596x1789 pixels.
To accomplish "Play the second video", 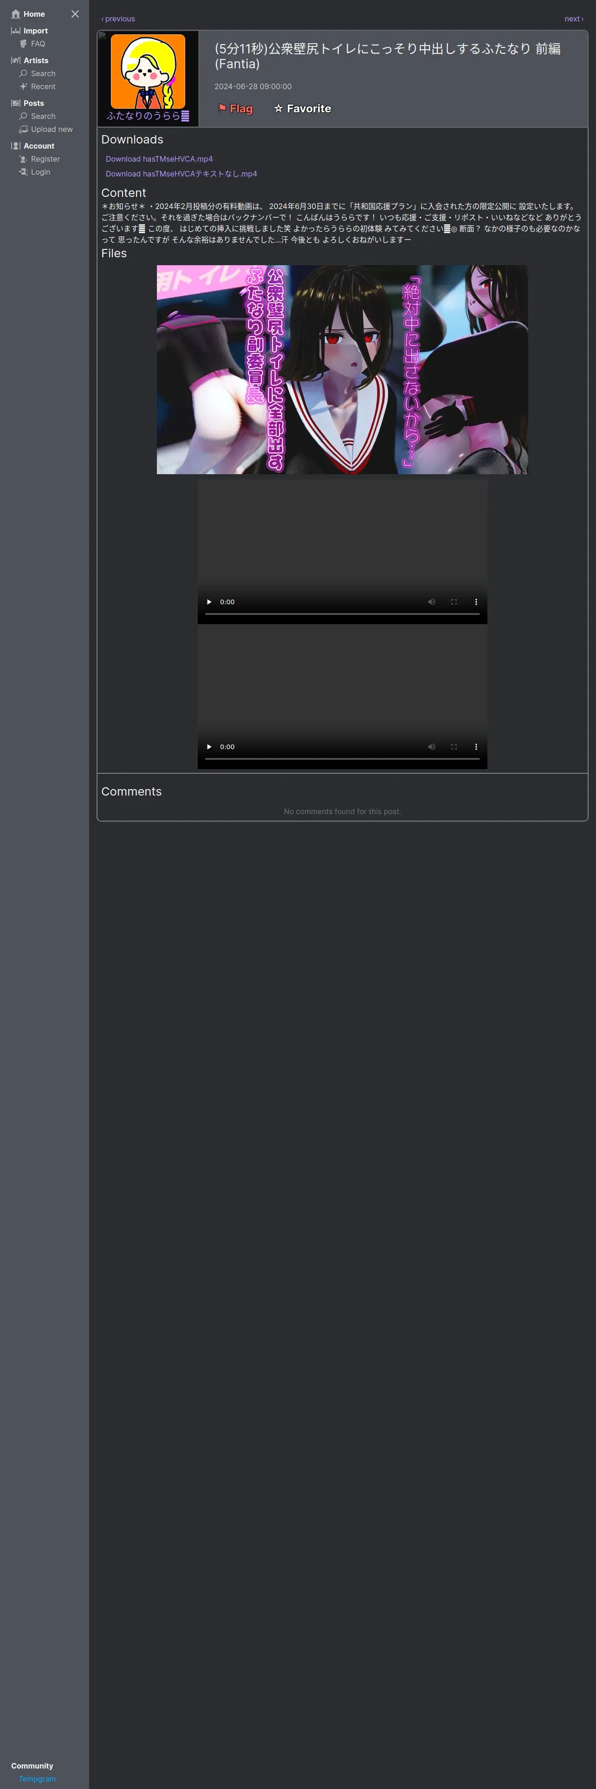I will click(209, 747).
